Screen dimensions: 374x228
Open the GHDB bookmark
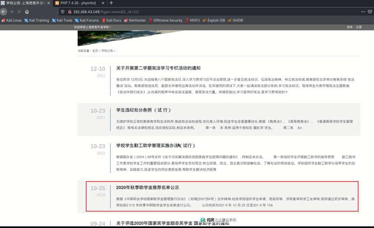click(235, 20)
